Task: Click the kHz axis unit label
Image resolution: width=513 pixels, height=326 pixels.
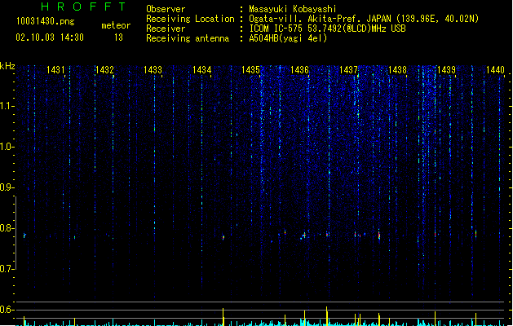Action: 7,66
